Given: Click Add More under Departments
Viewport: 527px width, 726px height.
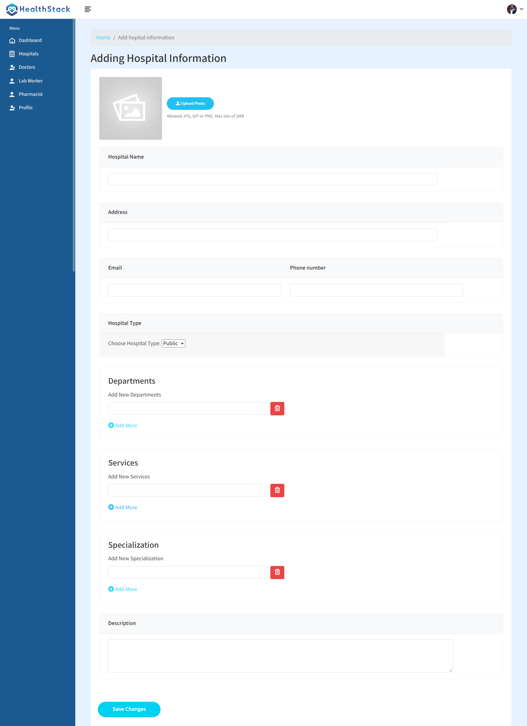Looking at the screenshot, I should tap(123, 425).
